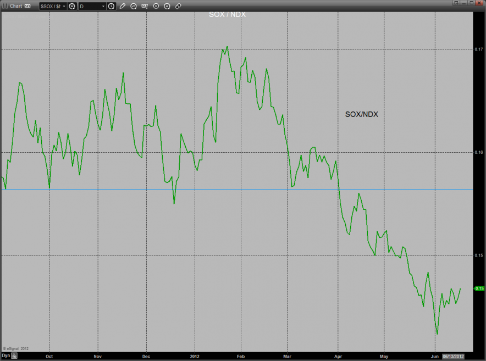
Task: Click the green 0.15 price marker
Action: coord(479,288)
